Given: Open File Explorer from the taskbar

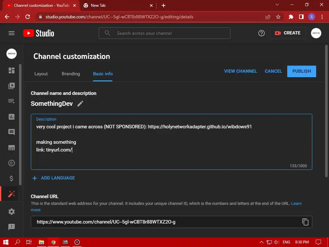Looking at the screenshot, I should (x=41, y=242).
